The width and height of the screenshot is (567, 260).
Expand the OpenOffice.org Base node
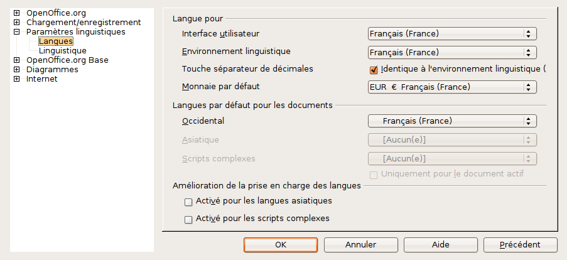(17, 60)
